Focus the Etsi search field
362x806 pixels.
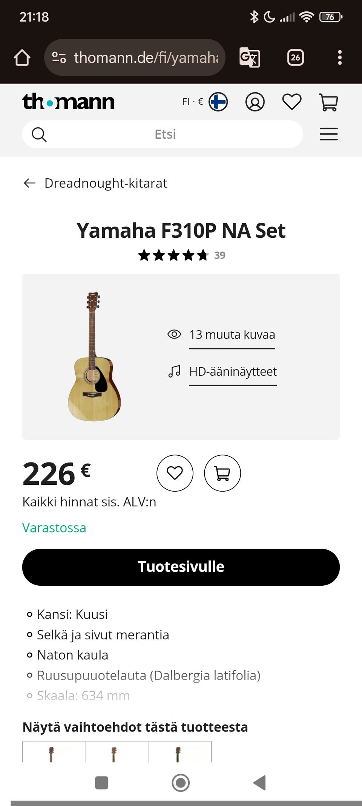(165, 134)
